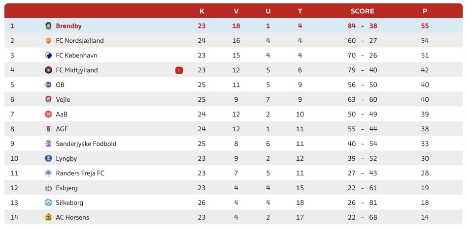
Task: Open the Randers Freja FC team page
Action: (80, 173)
